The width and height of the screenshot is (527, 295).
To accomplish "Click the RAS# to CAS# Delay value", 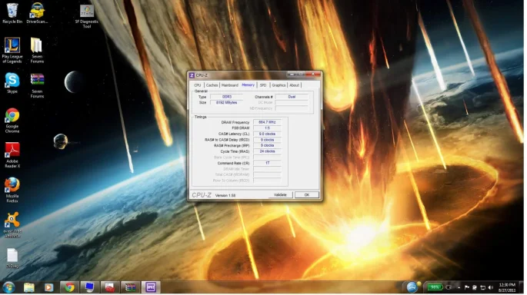I will click(267, 140).
